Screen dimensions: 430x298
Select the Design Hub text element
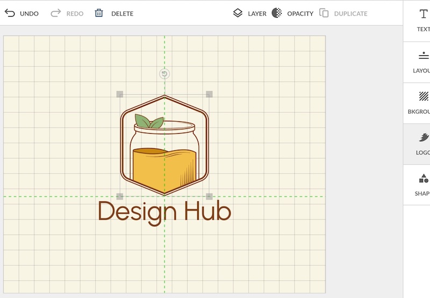coord(164,212)
